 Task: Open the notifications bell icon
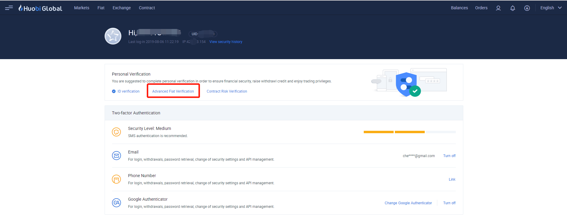click(513, 8)
